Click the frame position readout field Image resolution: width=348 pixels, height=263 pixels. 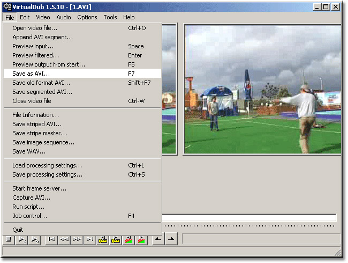[x=261, y=239]
